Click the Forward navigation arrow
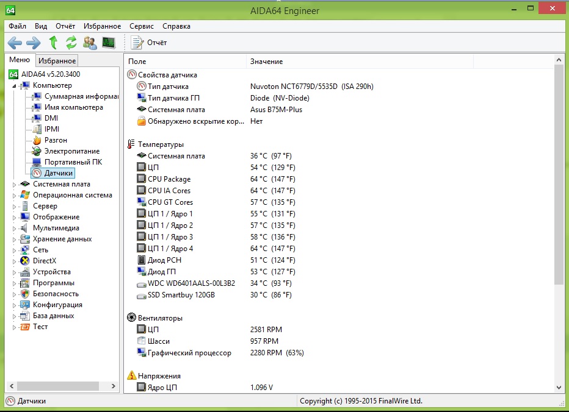Image resolution: width=569 pixels, height=412 pixels. click(x=34, y=43)
